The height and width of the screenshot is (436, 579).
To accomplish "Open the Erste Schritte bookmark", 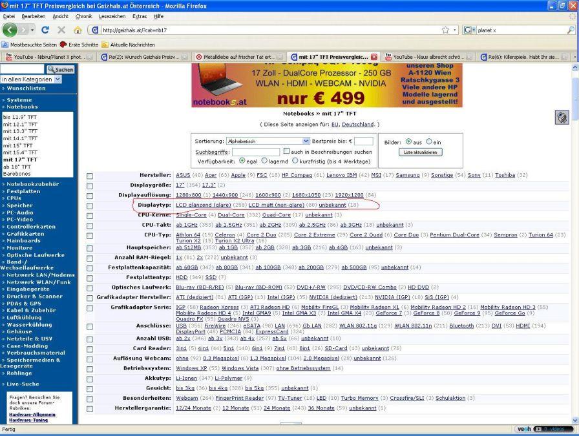I will pyautogui.click(x=79, y=45).
